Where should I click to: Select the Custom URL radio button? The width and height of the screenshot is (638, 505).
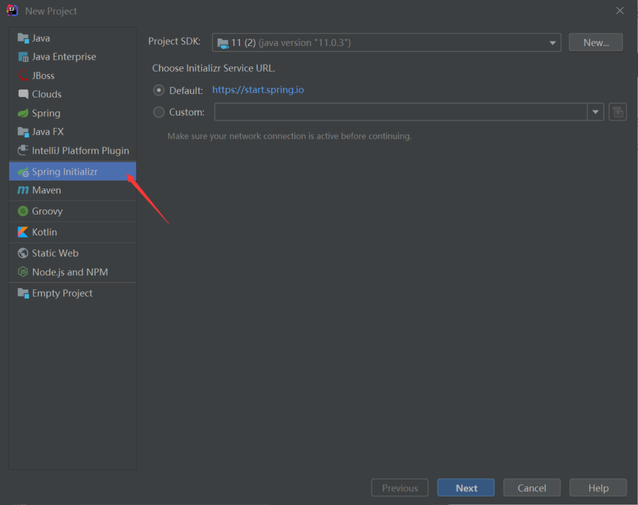coord(159,112)
